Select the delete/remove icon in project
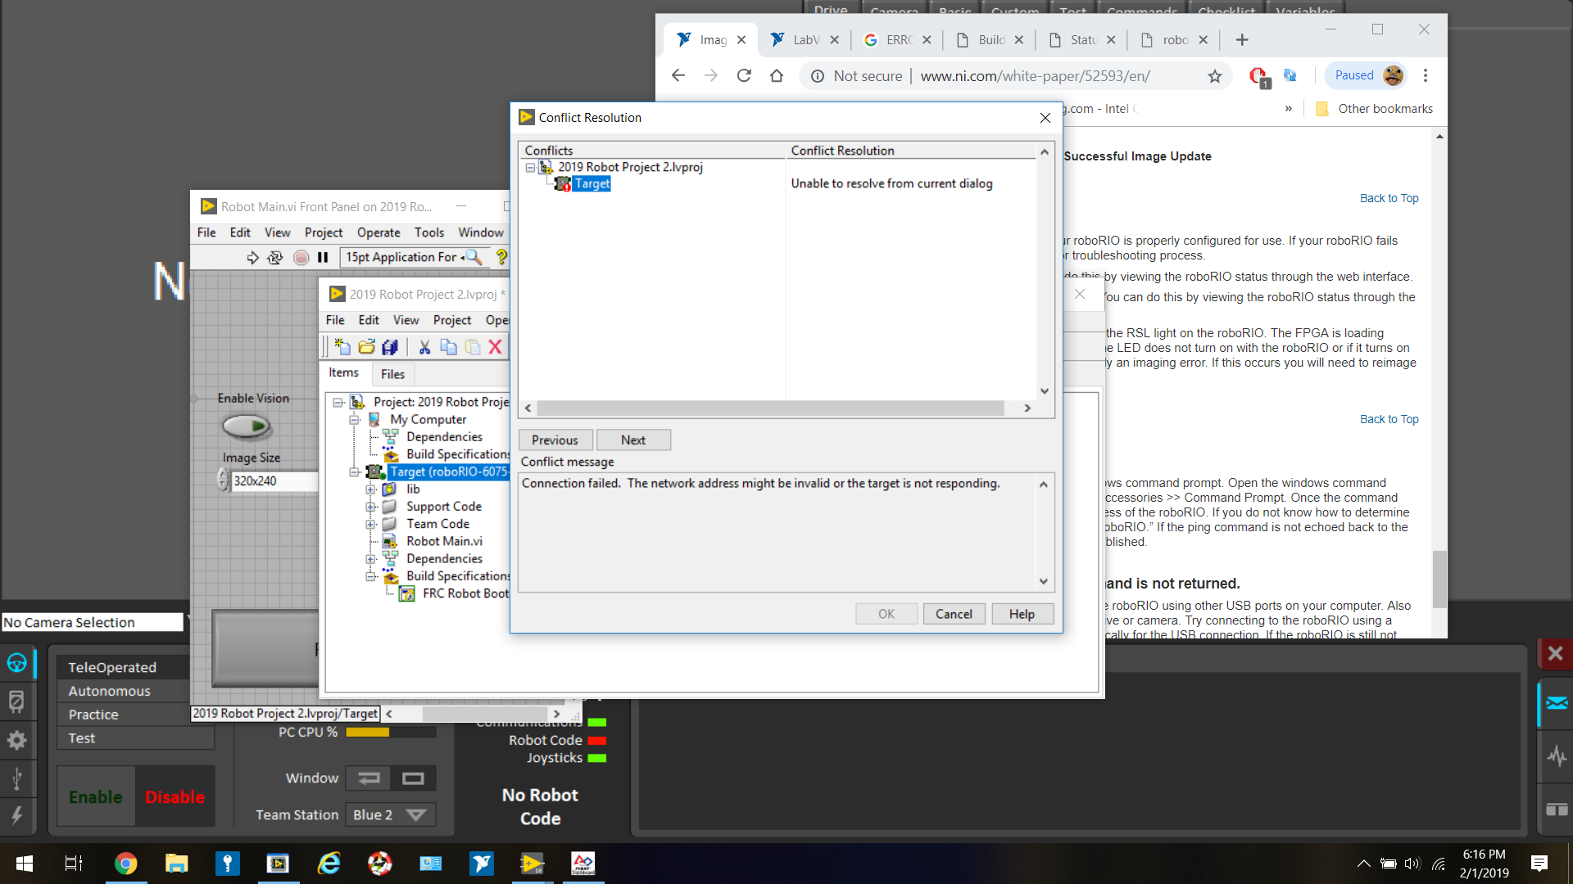This screenshot has width=1573, height=884. pos(495,345)
